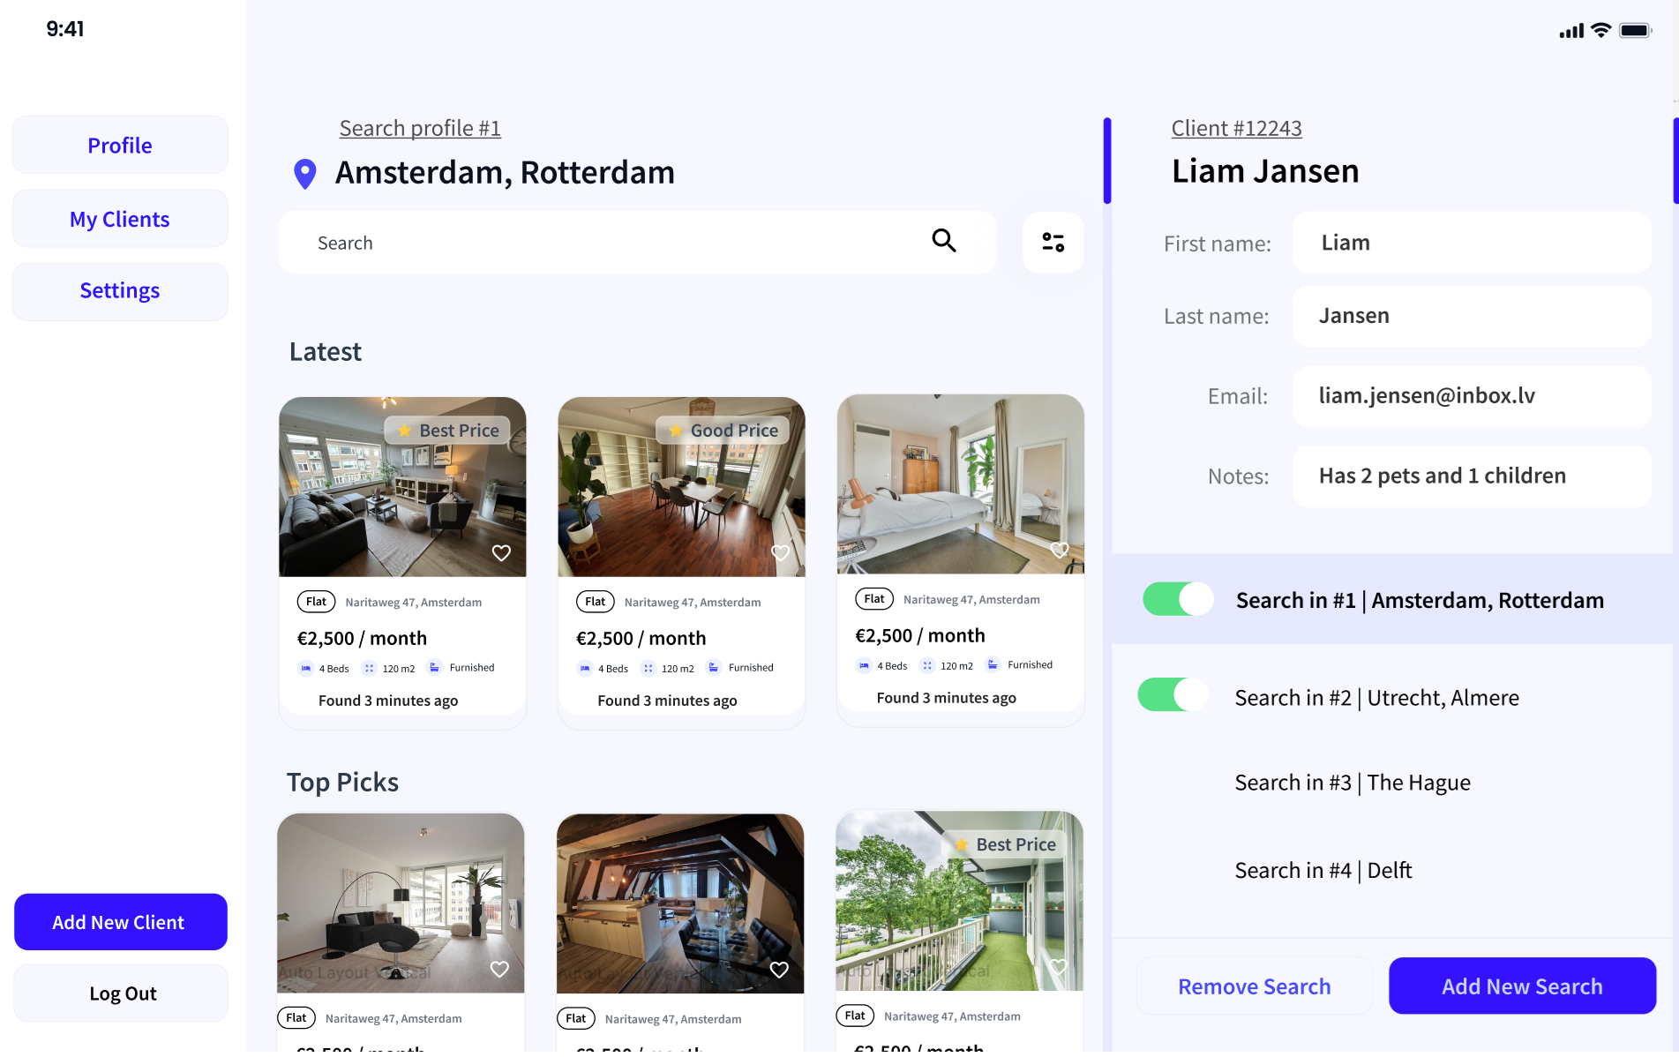Screen dimensions: 1679x1057
Task: Click the beds icon on first Latest card
Action: pyautogui.click(x=305, y=668)
